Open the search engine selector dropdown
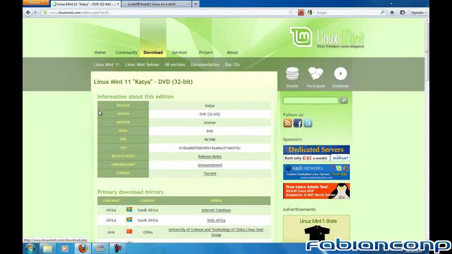452x254 pixels. [311, 12]
